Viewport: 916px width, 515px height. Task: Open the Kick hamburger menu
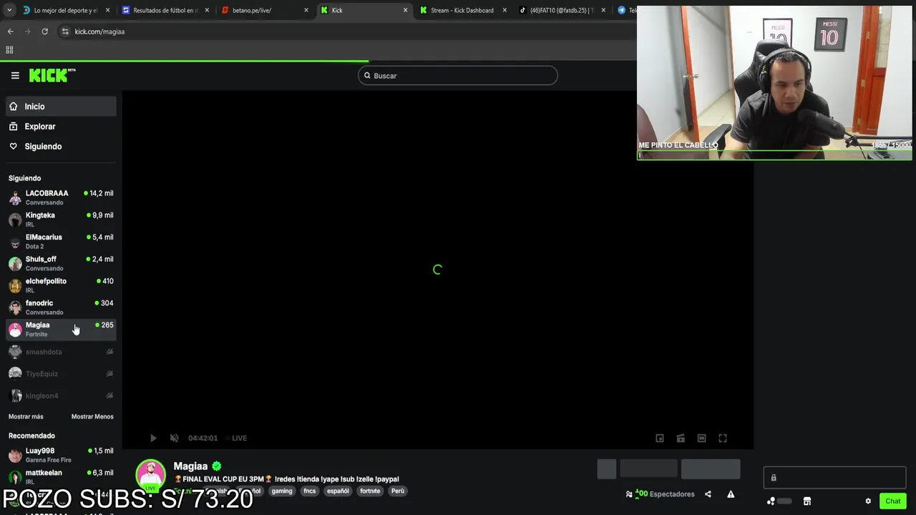point(15,75)
